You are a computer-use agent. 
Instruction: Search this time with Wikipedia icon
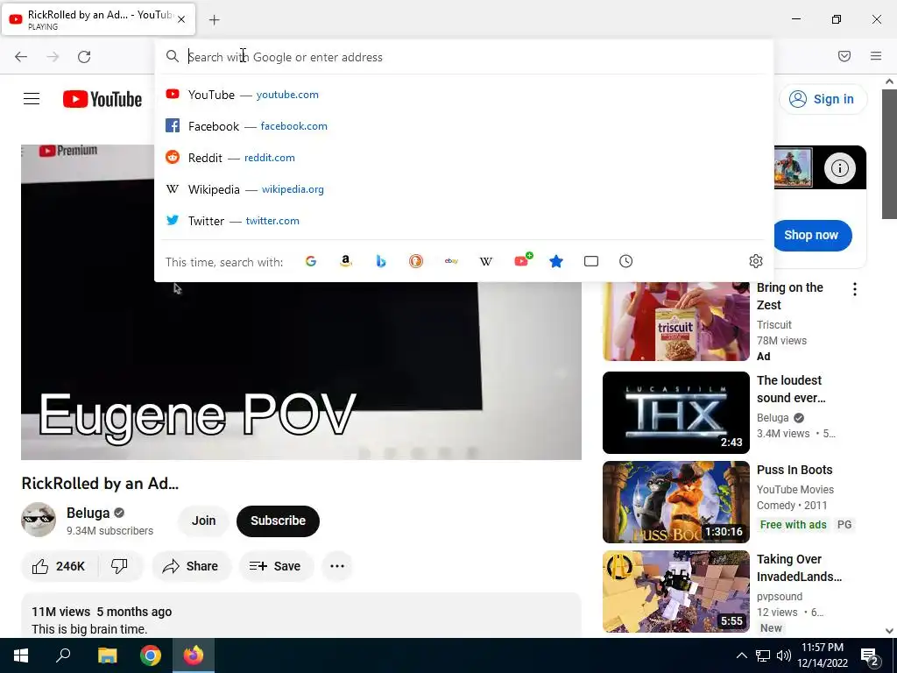click(485, 261)
